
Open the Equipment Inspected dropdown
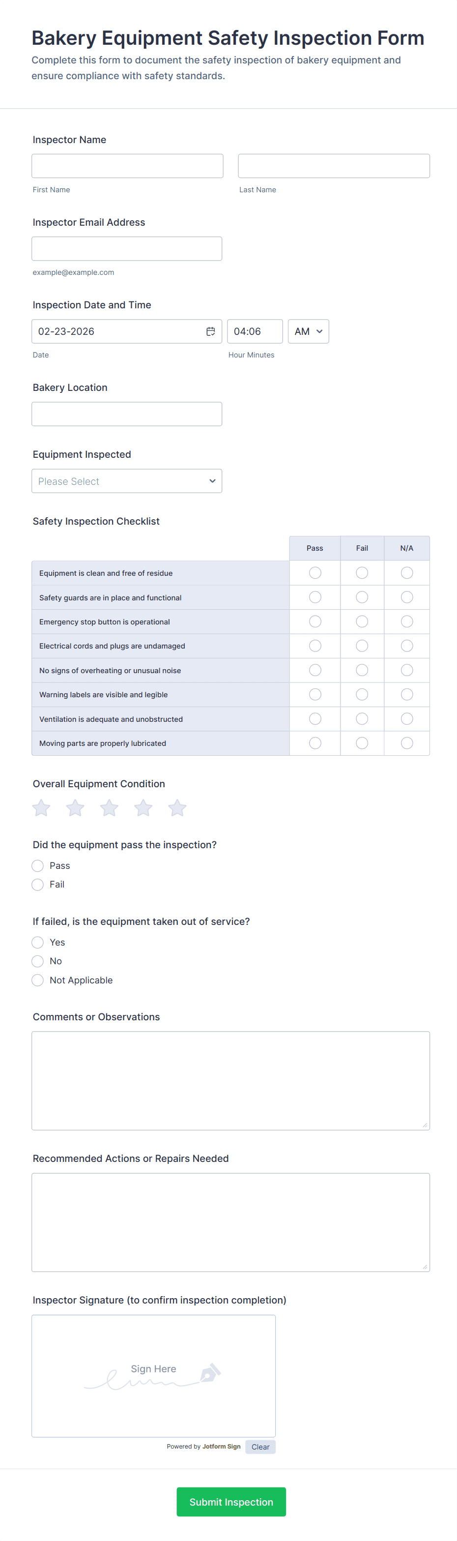[x=127, y=481]
